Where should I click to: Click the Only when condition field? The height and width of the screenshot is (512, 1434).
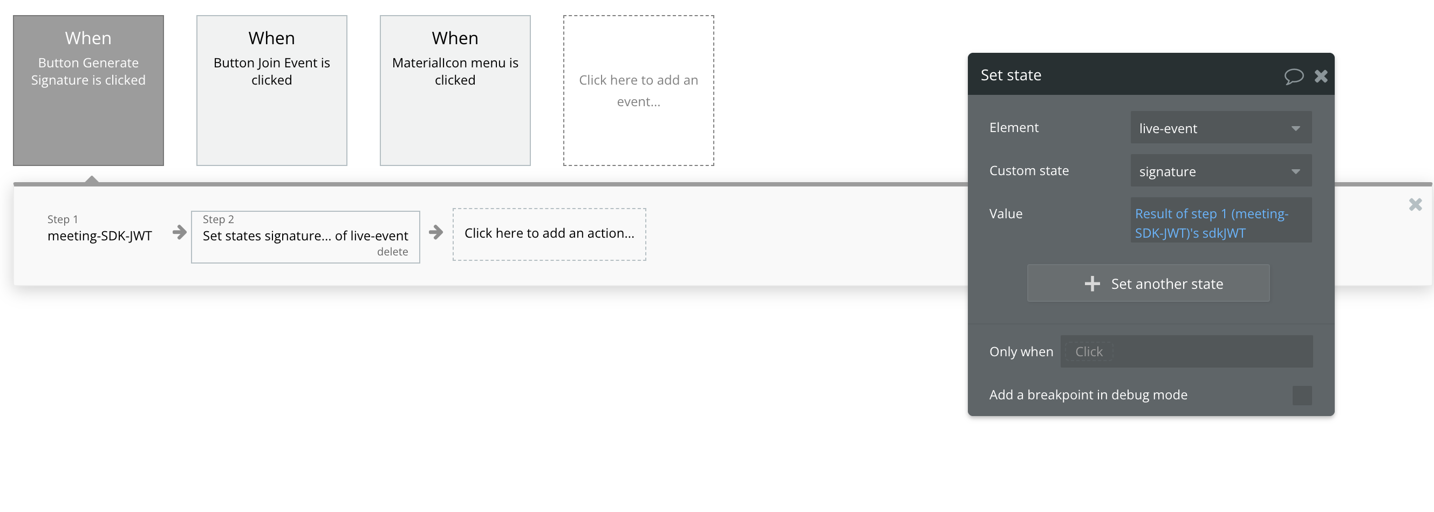pos(1186,351)
